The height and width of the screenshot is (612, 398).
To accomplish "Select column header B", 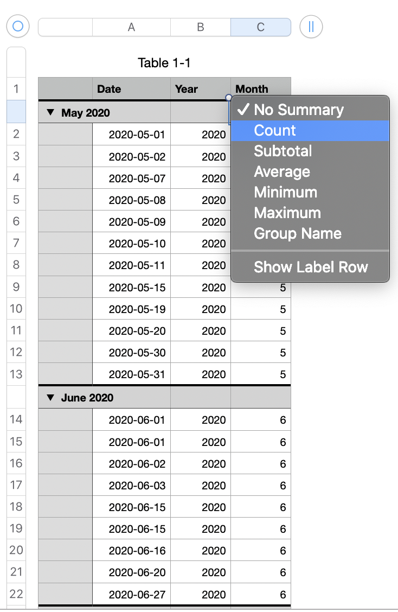I will point(201,26).
